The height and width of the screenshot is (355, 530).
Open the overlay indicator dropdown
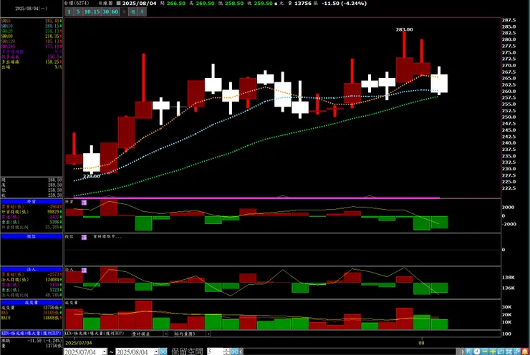pos(165,334)
